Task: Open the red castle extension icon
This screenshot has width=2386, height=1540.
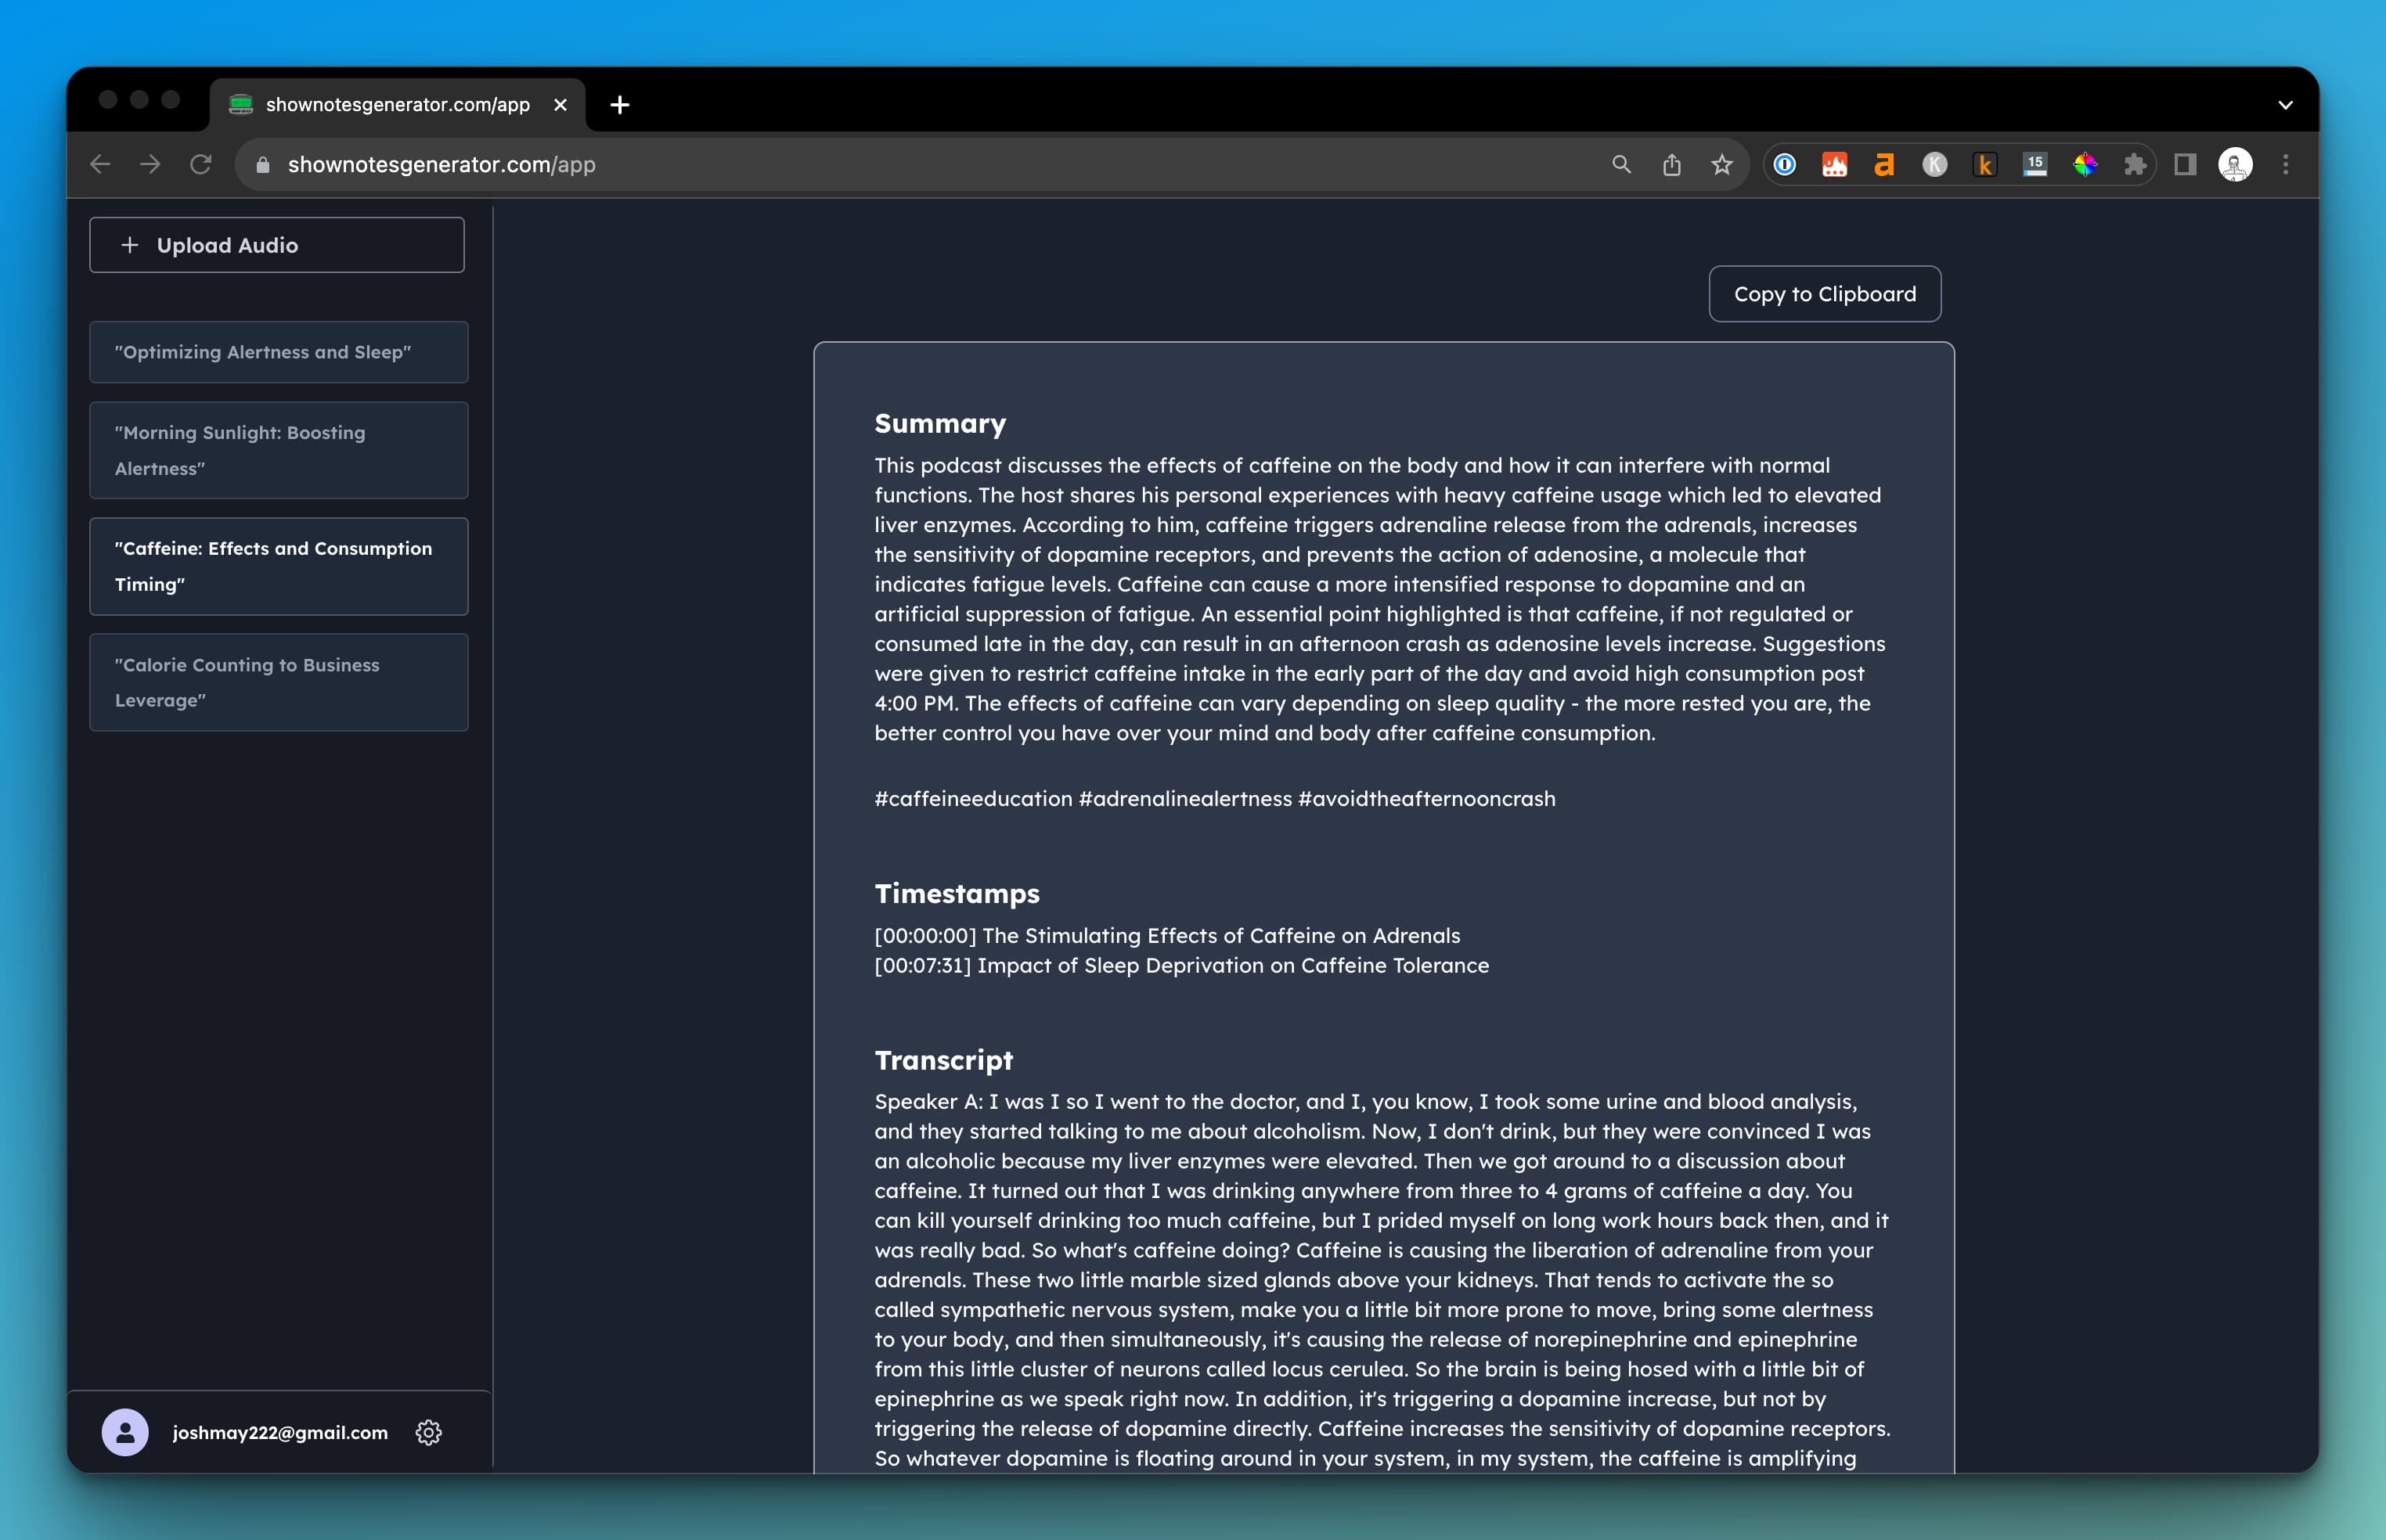Action: click(x=1835, y=164)
